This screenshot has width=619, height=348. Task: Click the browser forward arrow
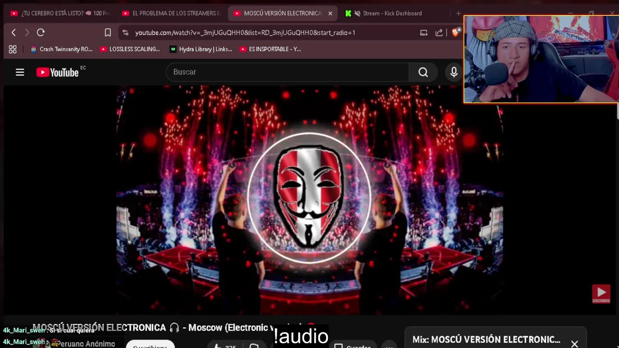click(x=27, y=32)
